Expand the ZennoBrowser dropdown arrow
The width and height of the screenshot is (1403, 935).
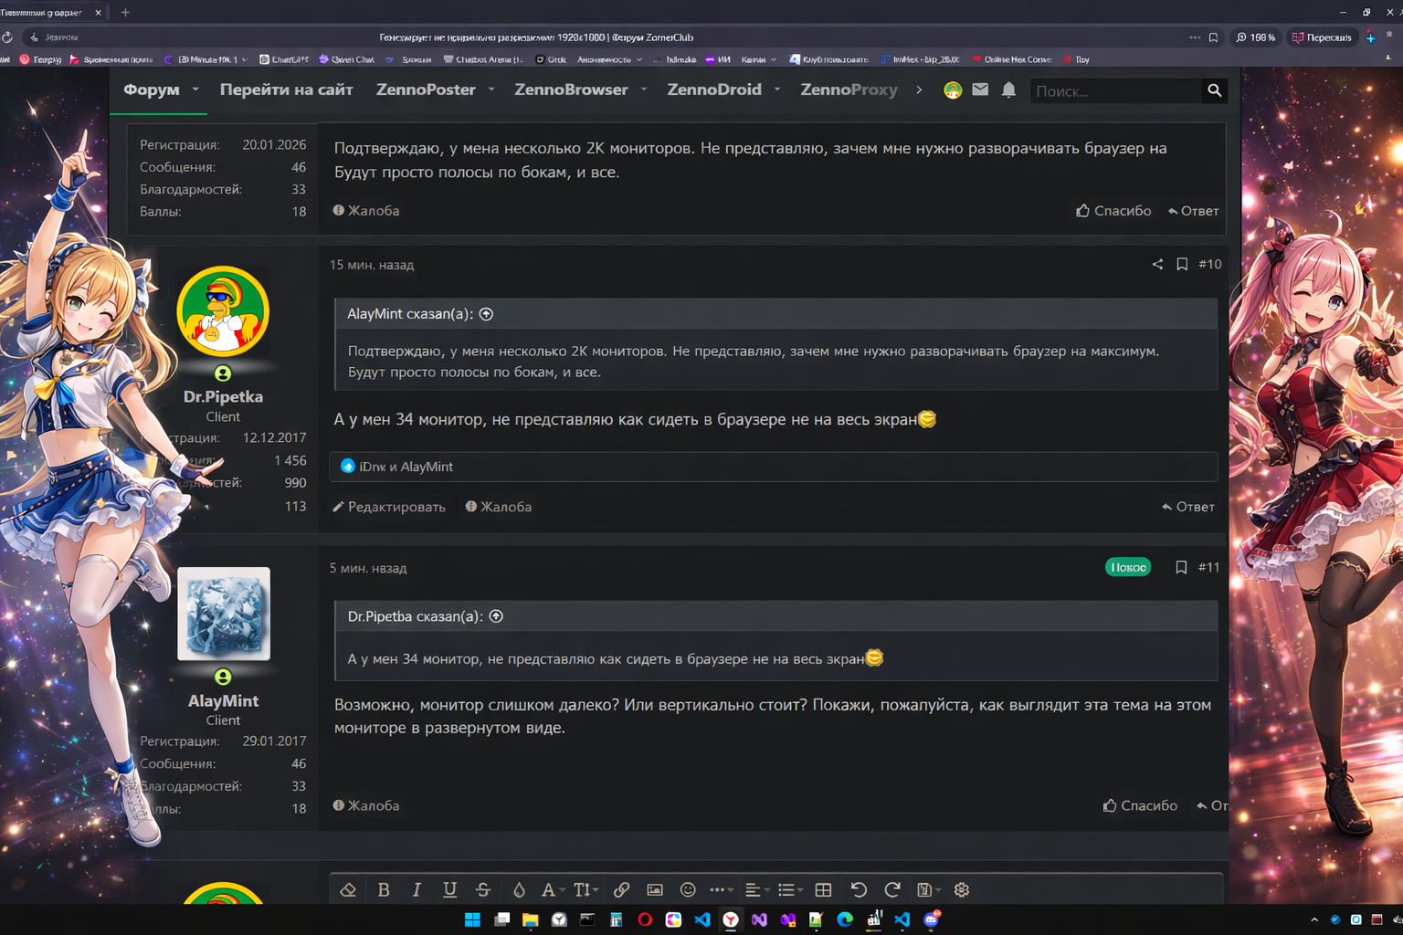click(644, 89)
